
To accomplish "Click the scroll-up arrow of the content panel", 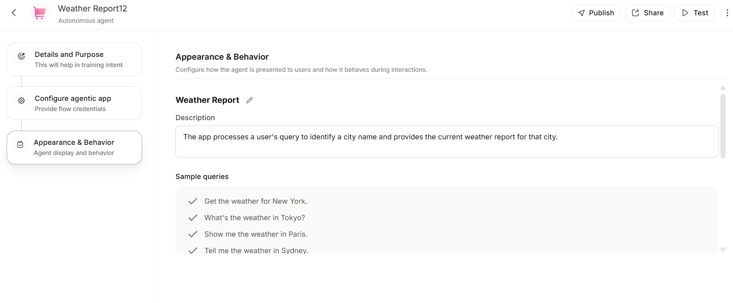I will 723,88.
